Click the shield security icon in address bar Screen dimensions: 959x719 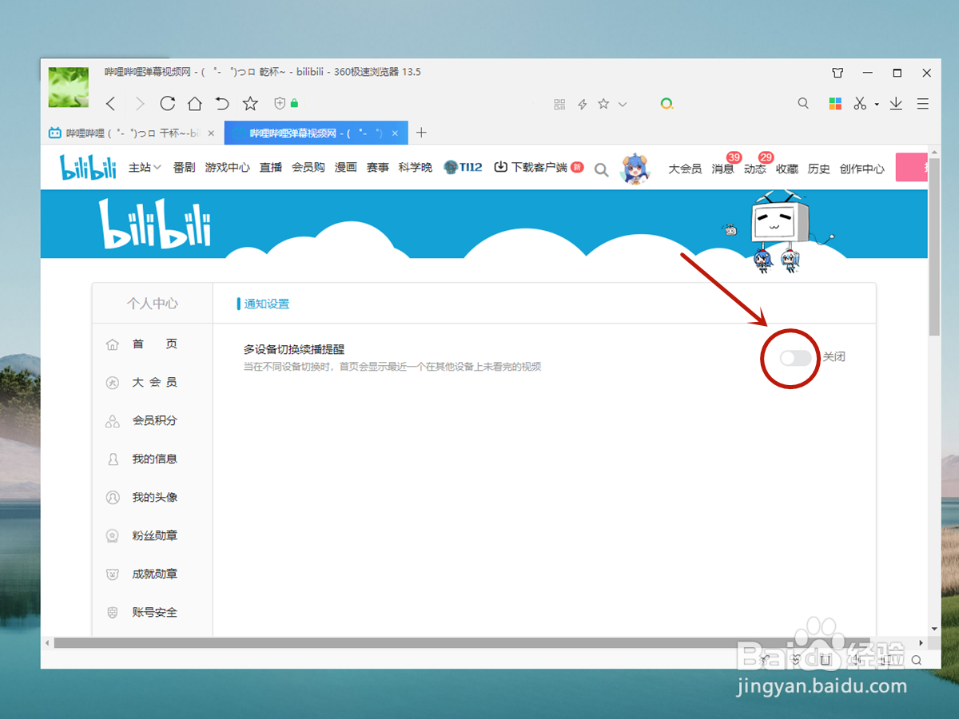280,103
